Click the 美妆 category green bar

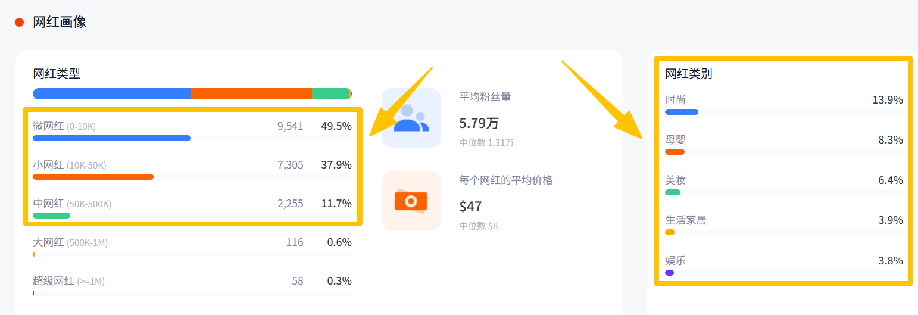[672, 192]
